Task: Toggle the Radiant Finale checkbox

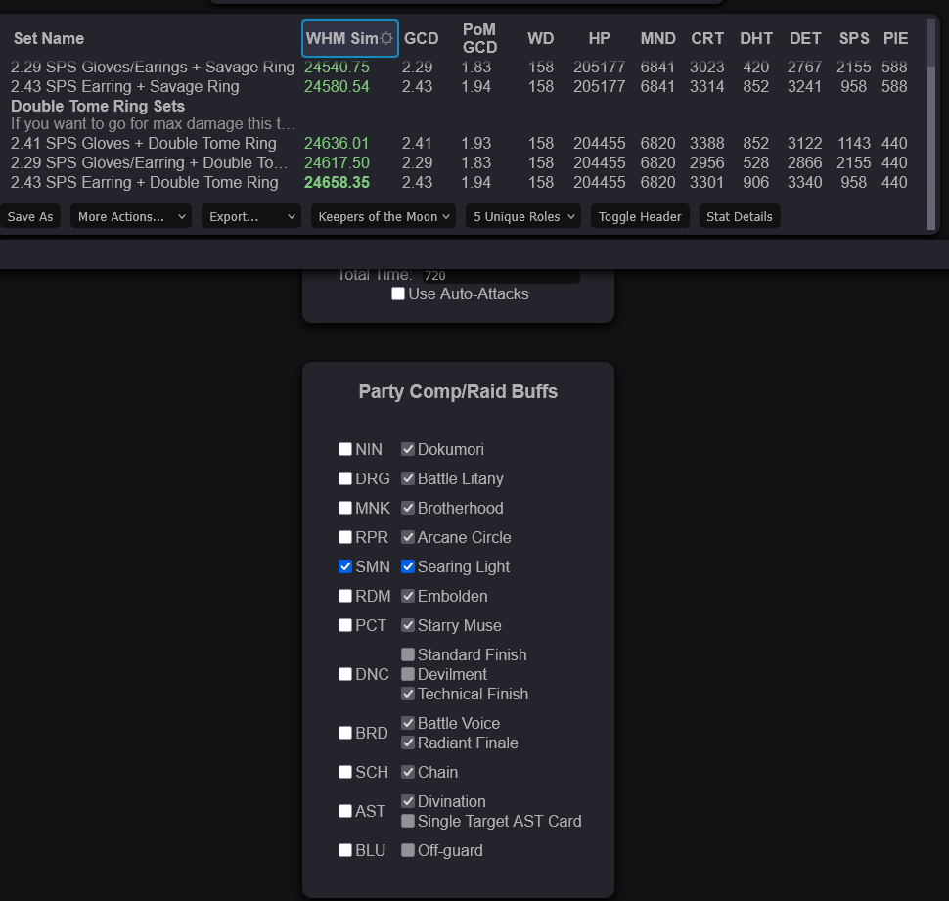Action: coord(408,743)
